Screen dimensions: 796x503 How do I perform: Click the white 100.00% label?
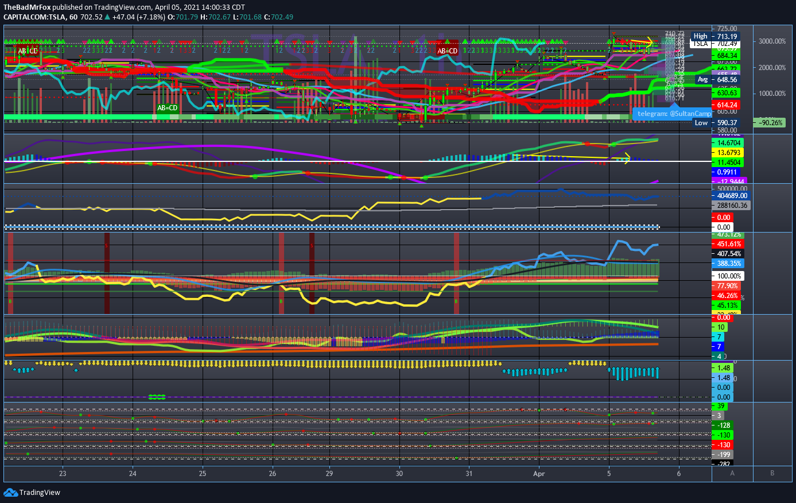[729, 276]
